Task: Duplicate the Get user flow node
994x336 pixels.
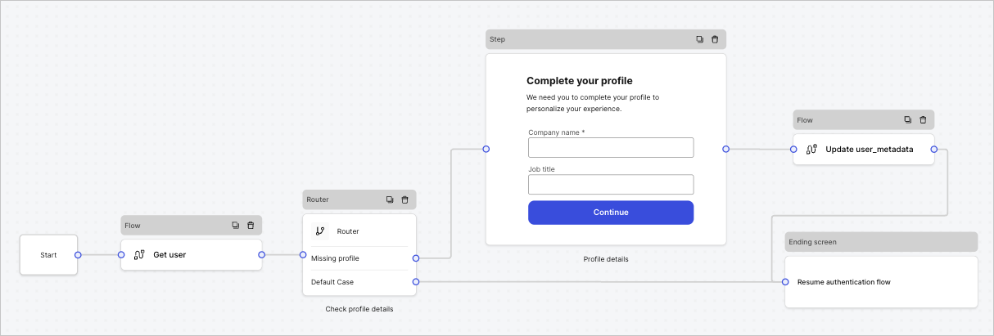Action: 235,225
